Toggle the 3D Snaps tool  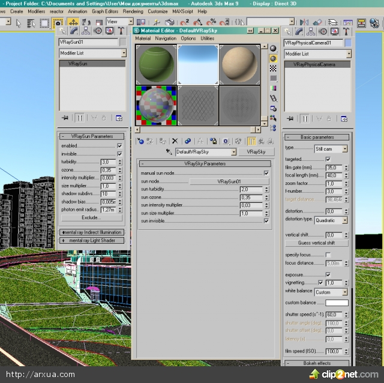click(x=185, y=22)
